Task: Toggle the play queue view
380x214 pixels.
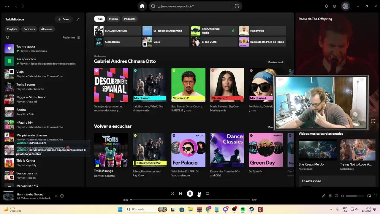Action: [x=330, y=196]
